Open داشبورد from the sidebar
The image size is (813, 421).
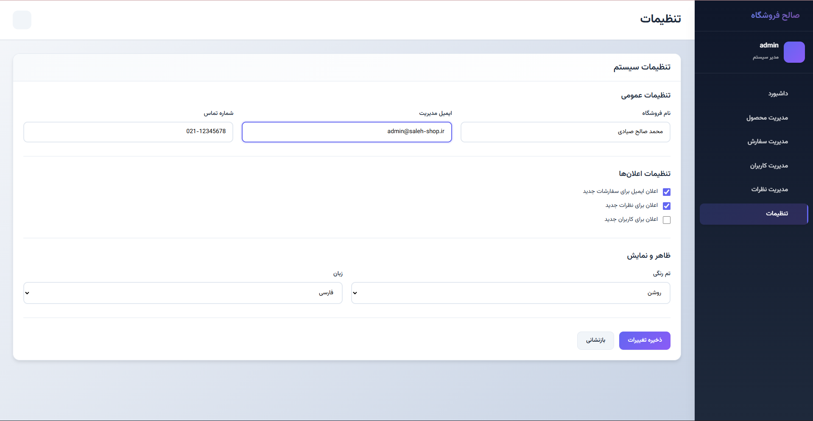click(778, 94)
